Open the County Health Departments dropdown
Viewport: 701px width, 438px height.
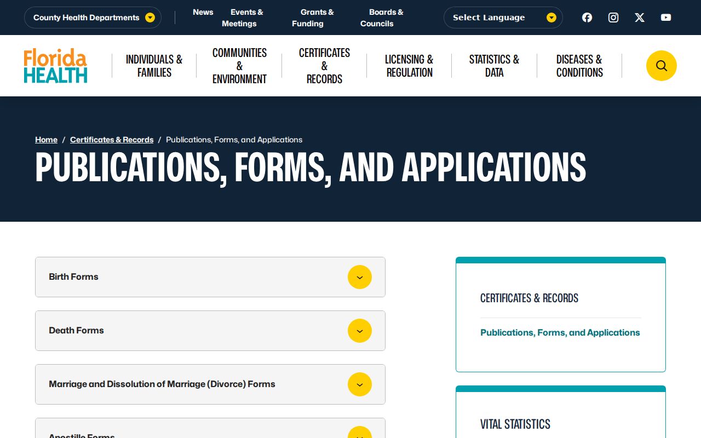pos(93,18)
